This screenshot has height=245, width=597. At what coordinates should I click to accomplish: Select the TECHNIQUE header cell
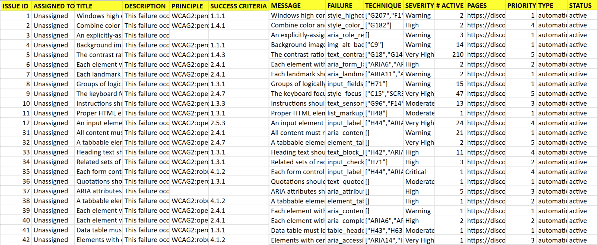(383, 6)
